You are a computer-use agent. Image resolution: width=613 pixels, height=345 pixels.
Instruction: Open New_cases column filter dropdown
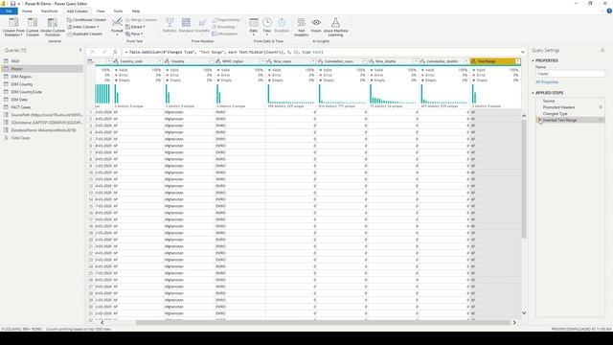(x=313, y=61)
